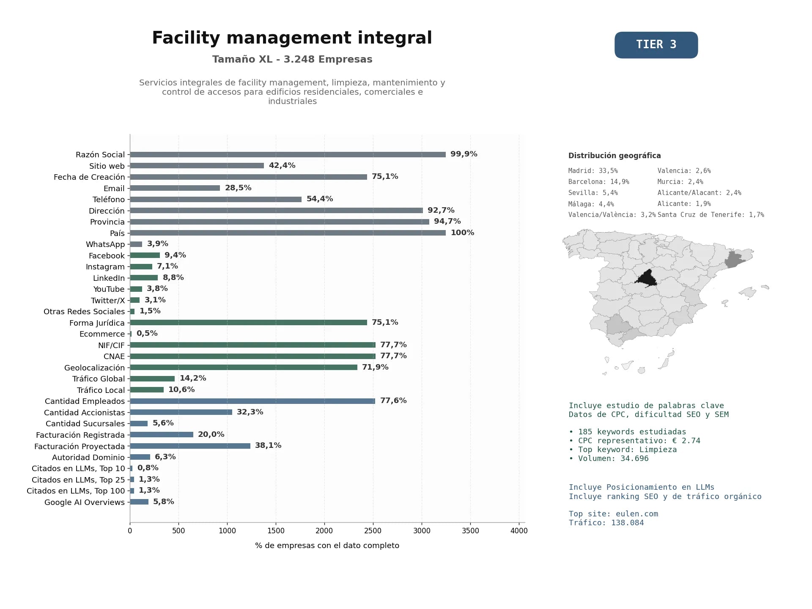The image size is (812, 609).
Task: Click the 'LinkedIn' row label
Action: [109, 278]
